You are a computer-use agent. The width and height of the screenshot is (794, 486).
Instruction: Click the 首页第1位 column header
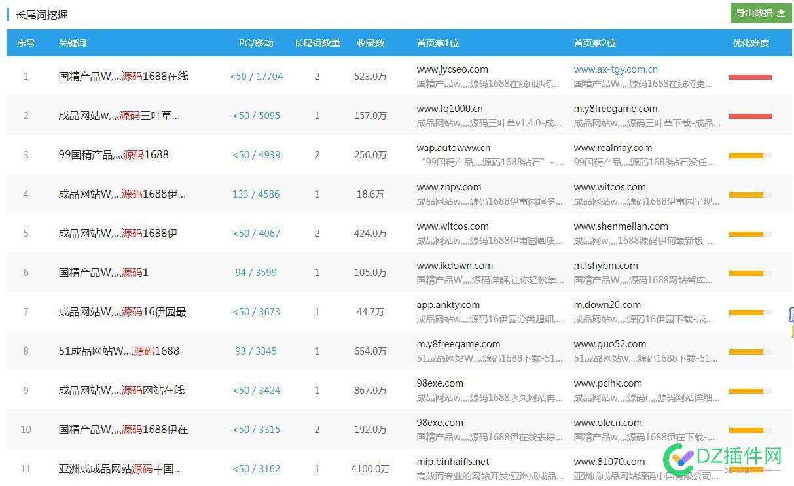(x=438, y=43)
